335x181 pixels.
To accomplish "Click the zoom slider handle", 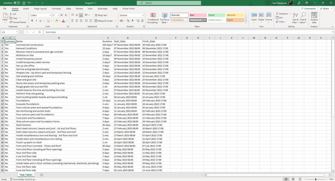I will coord(316,179).
